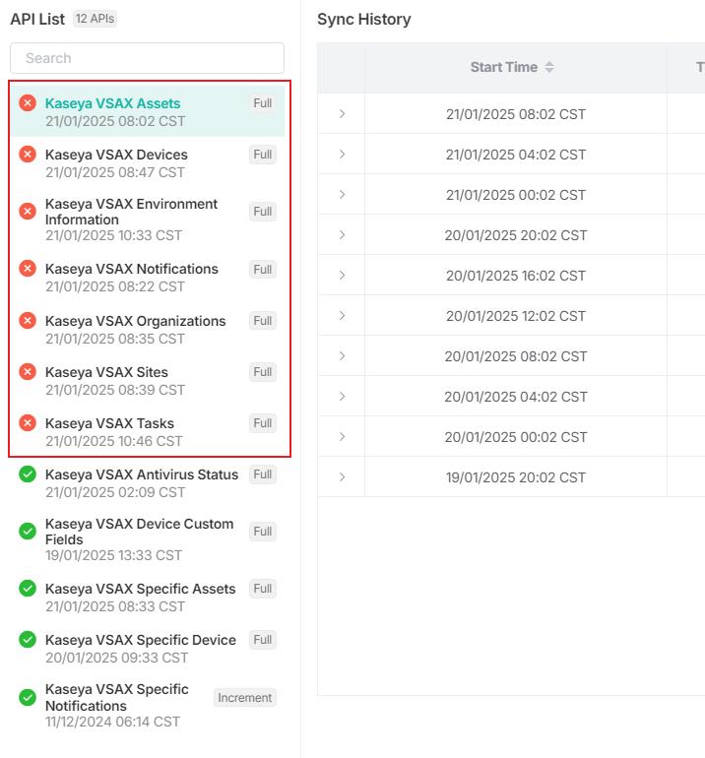Click the 12 APIs count badge

pos(95,19)
